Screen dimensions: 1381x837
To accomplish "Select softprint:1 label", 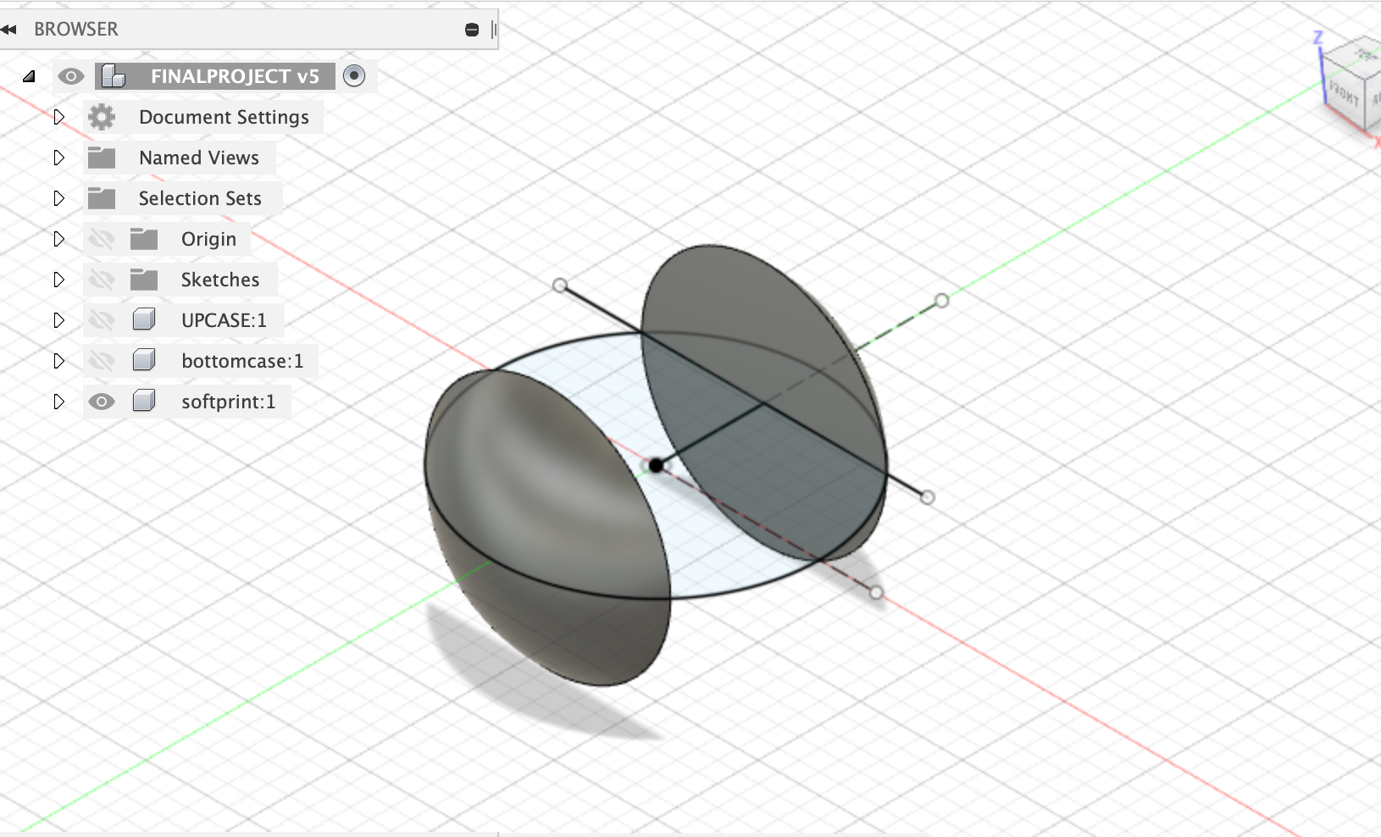I will pyautogui.click(x=229, y=402).
